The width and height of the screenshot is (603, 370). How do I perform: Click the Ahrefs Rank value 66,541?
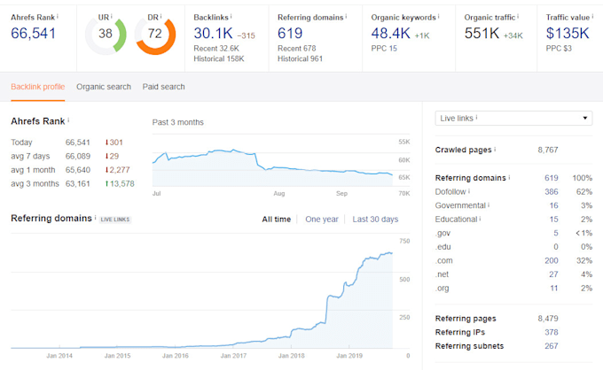(34, 34)
